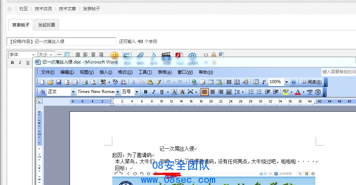The width and height of the screenshot is (356, 185).
Task: Click the smiley emoticon icon in forum editor
Action: tap(114, 55)
